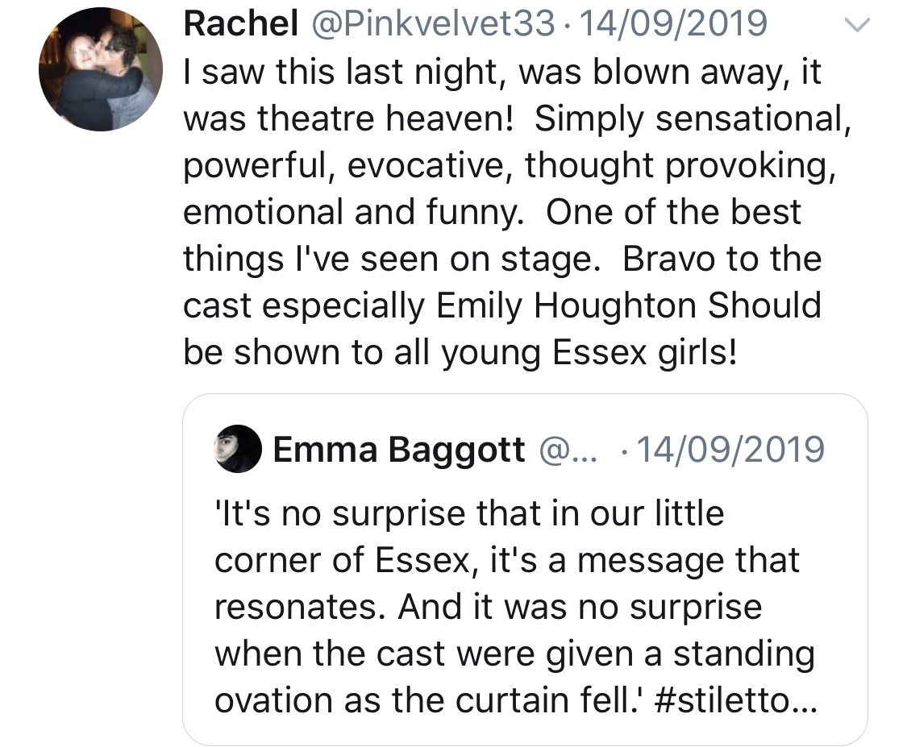Screen dimensions: 907x747
Task: Click the truncated @... handle in quote
Action: point(565,448)
